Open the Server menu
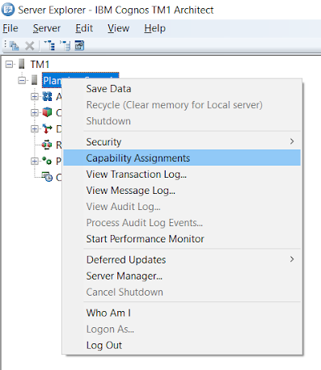The height and width of the screenshot is (370, 321). [x=47, y=28]
